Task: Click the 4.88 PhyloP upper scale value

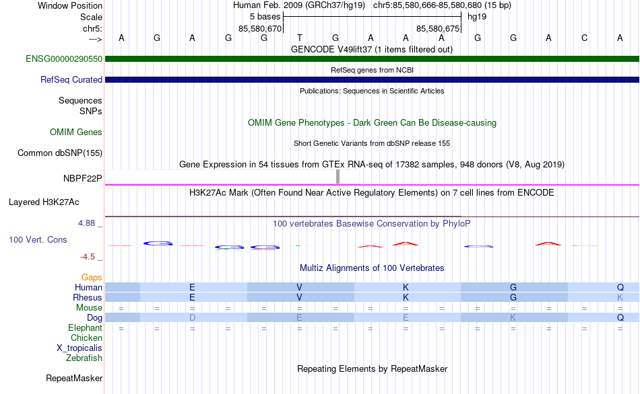Action: point(86,223)
